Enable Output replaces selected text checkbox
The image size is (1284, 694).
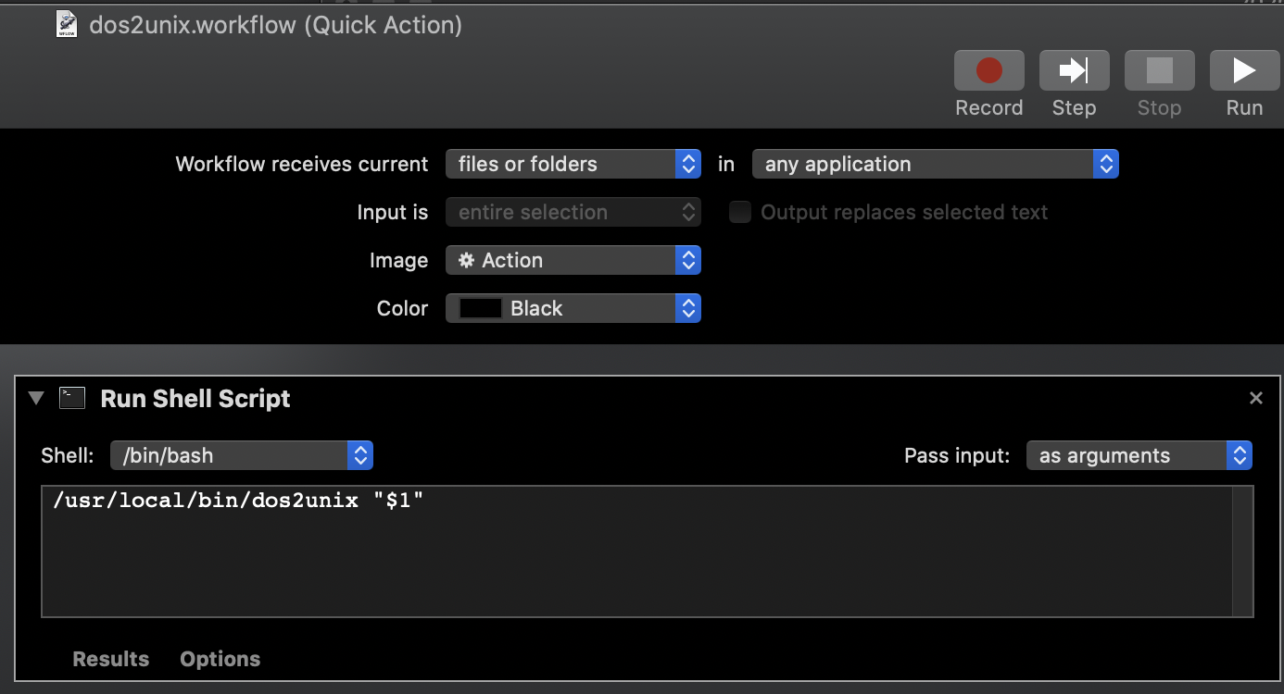pos(739,212)
